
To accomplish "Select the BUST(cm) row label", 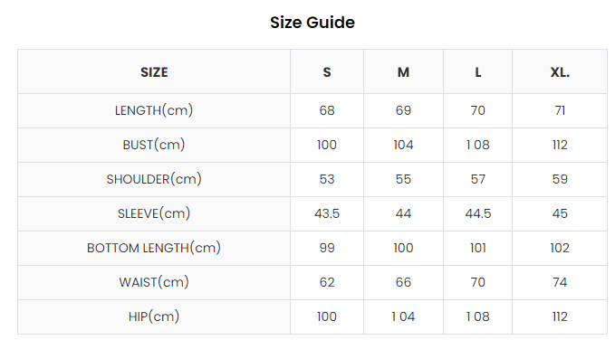I will coord(154,145).
